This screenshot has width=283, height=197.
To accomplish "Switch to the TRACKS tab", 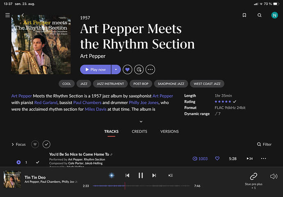I will coord(112,131).
